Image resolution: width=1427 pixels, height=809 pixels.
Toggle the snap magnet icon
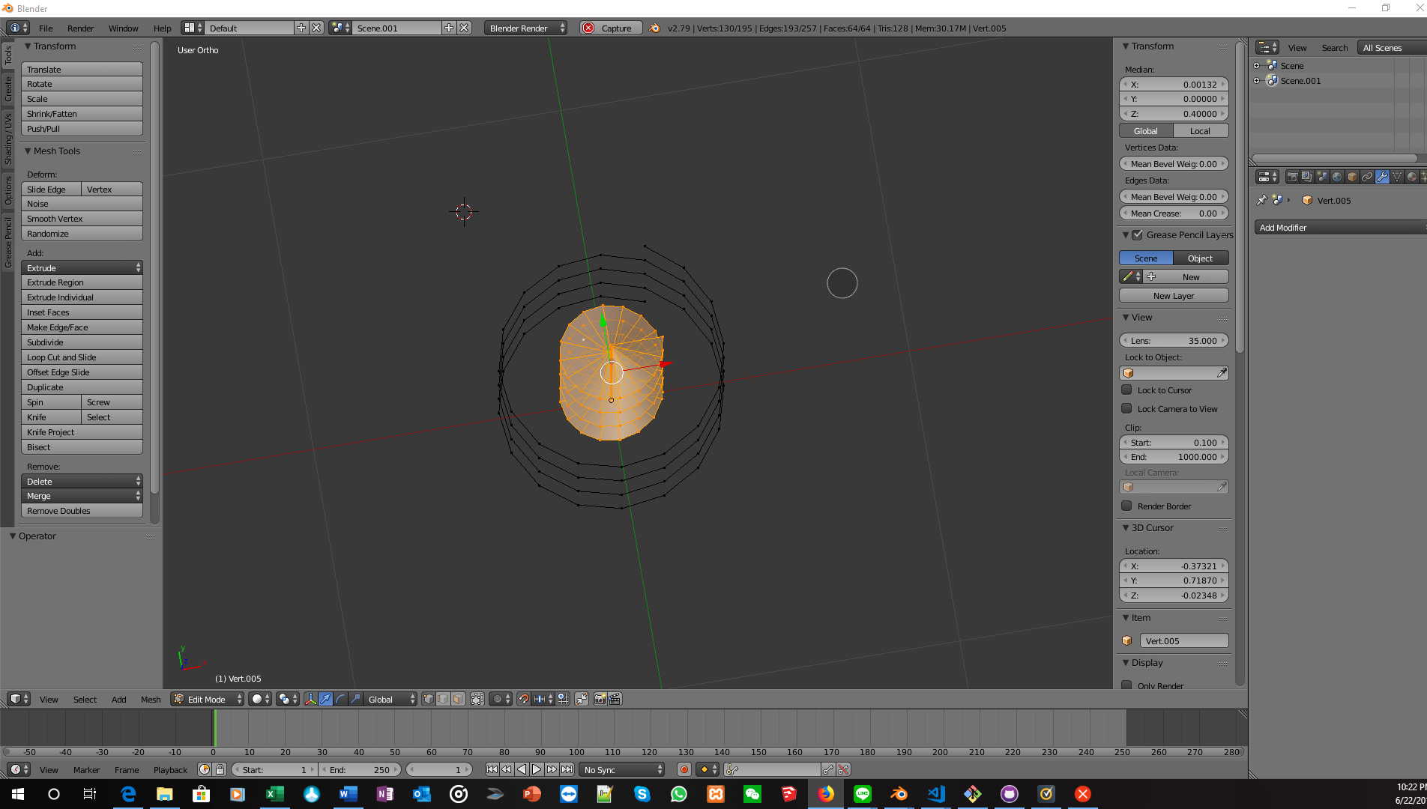coord(524,699)
